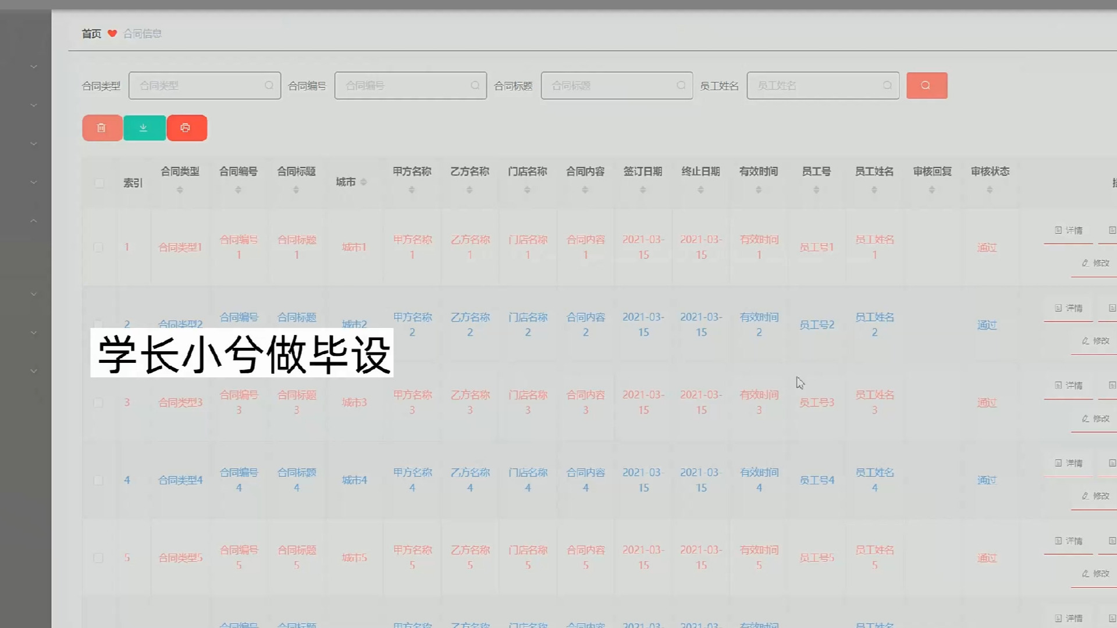Sort by 员工号 column arrows
The width and height of the screenshot is (1117, 628).
click(816, 190)
